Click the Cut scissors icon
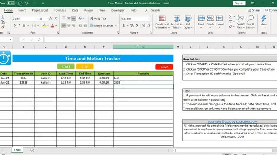The image size is (277, 155). [3, 17]
